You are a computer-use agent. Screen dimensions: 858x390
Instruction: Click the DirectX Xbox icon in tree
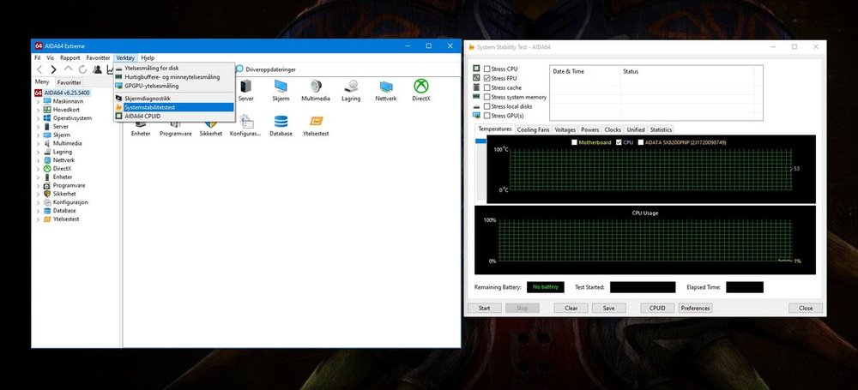tap(47, 169)
